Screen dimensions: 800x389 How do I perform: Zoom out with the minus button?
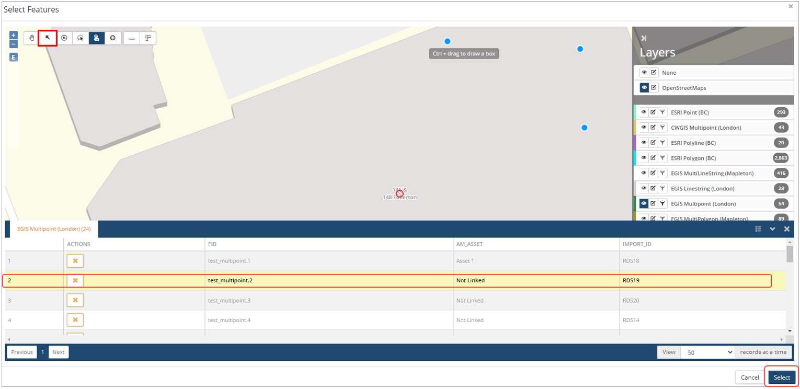(14, 44)
